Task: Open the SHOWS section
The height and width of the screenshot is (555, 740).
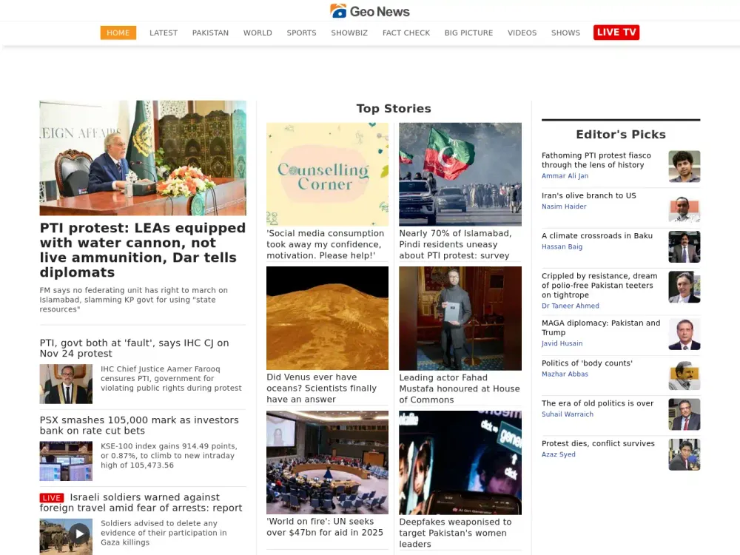Action: [x=565, y=33]
